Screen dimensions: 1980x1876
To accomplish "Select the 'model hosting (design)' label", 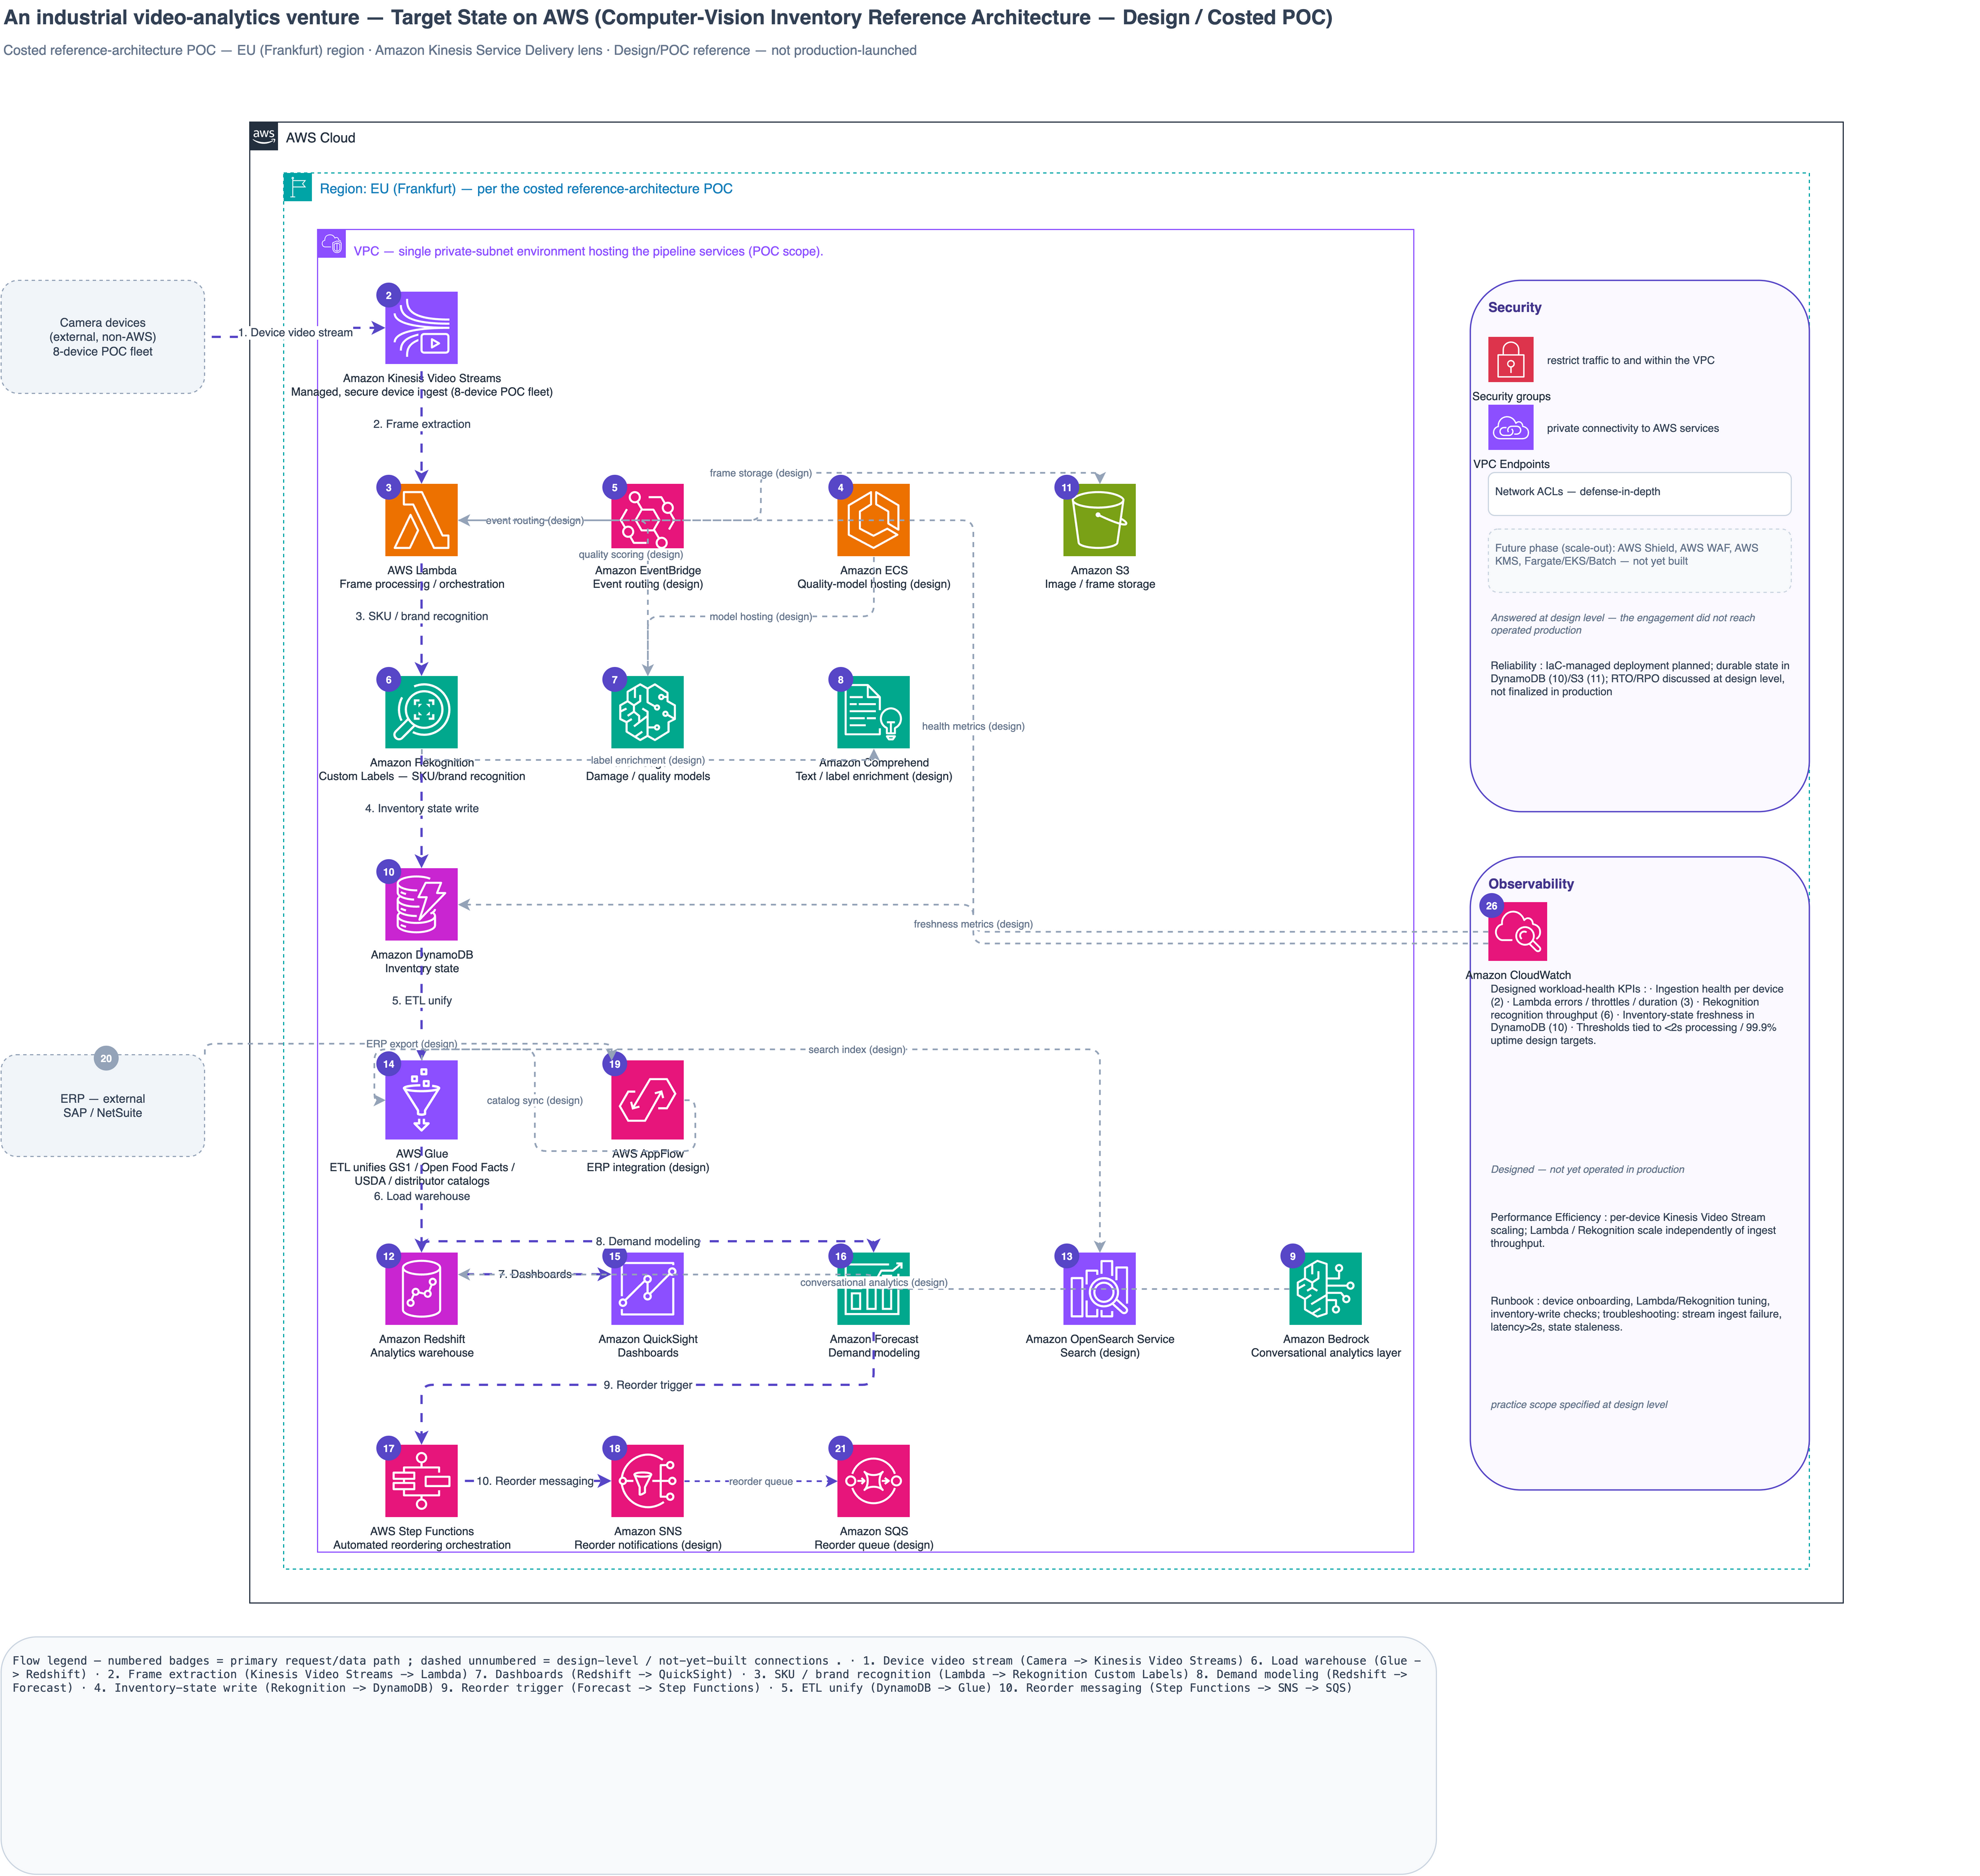I will 759,616.
